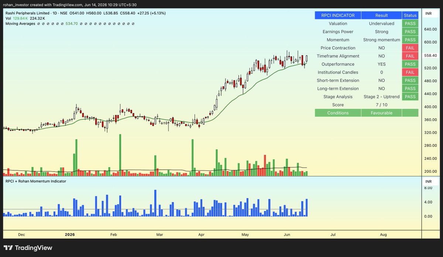Click the O541.00 open price value
Viewport: 443px width, 257px height.
[77, 13]
